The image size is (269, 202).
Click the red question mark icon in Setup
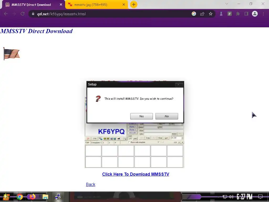pyautogui.click(x=98, y=99)
